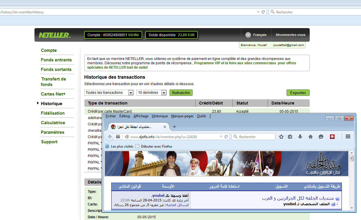Click the Rafraîchir button
Screen dimensions: 361x220
(x=181, y=93)
